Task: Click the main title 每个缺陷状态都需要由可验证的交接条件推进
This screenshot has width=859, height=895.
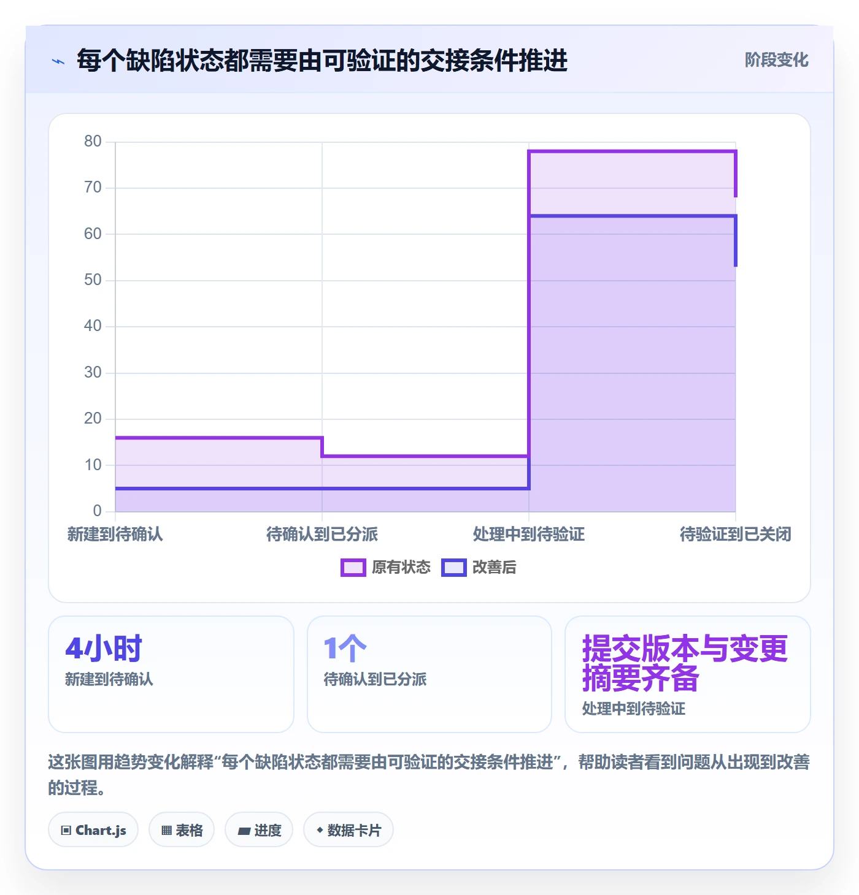Action: 322,61
